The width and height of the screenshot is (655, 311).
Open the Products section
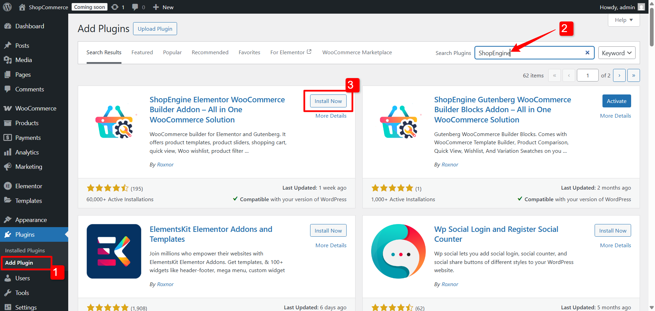coord(27,123)
